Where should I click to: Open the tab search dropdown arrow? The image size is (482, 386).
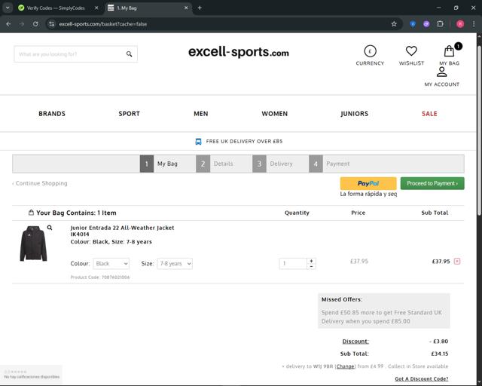pos(8,8)
